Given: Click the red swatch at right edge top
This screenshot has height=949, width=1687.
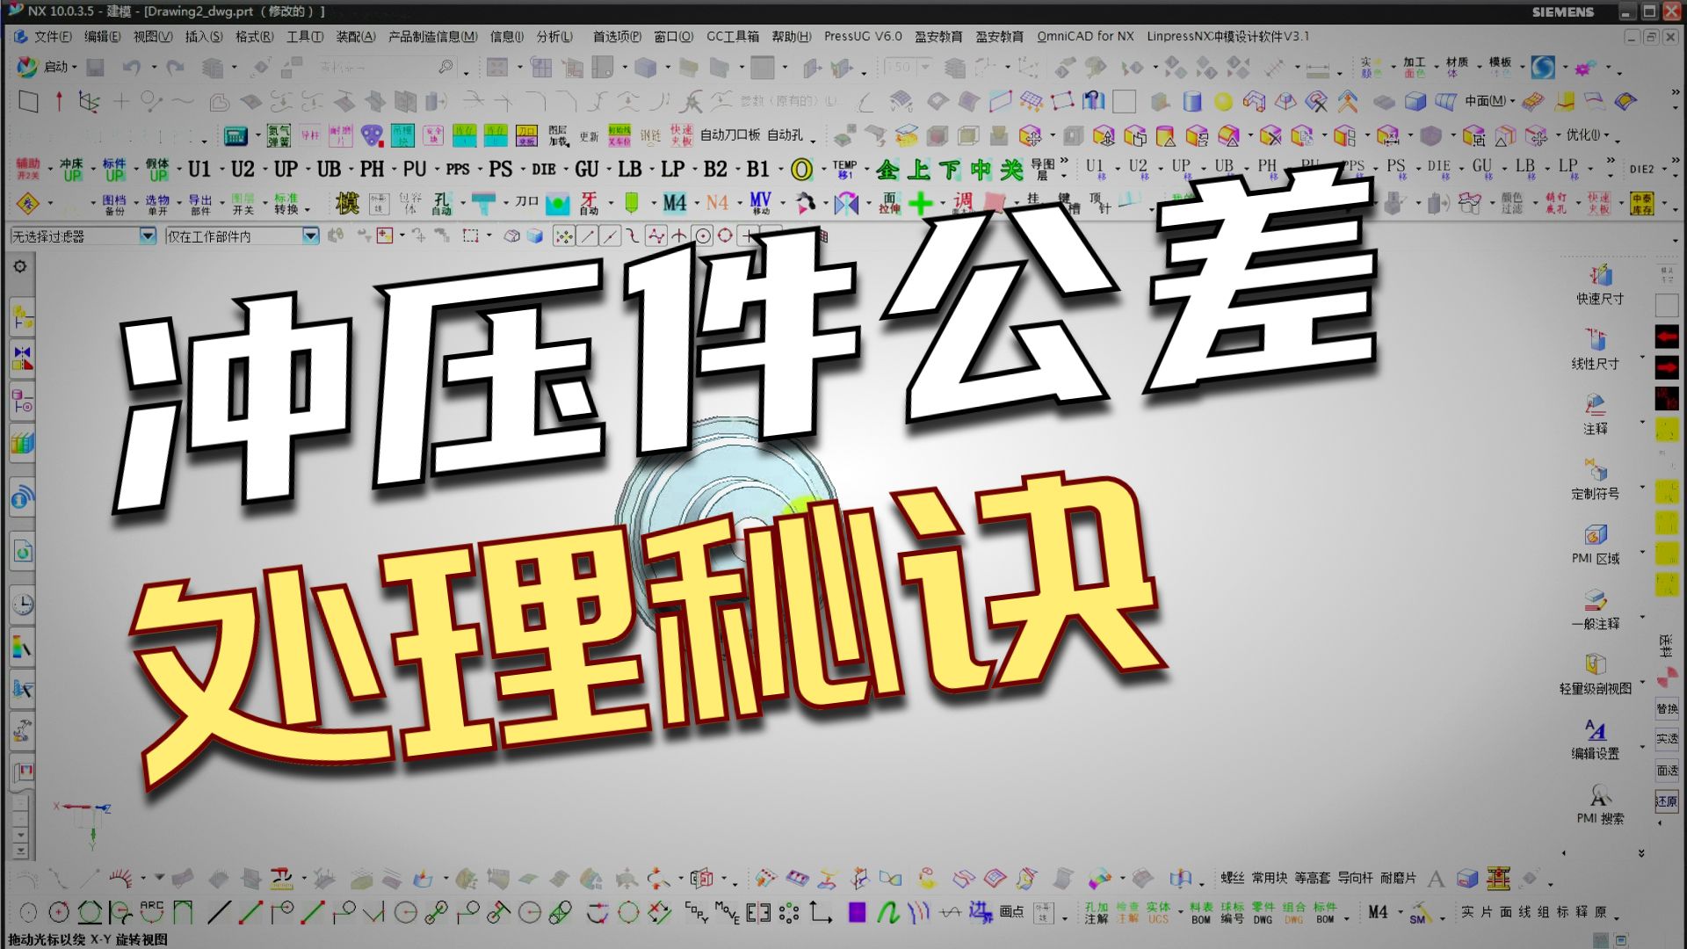Looking at the screenshot, I should (x=1667, y=337).
